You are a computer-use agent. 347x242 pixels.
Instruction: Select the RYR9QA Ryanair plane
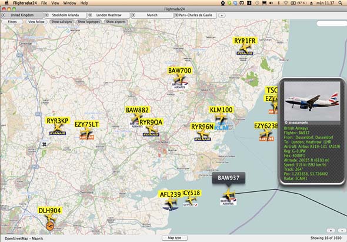point(151,129)
